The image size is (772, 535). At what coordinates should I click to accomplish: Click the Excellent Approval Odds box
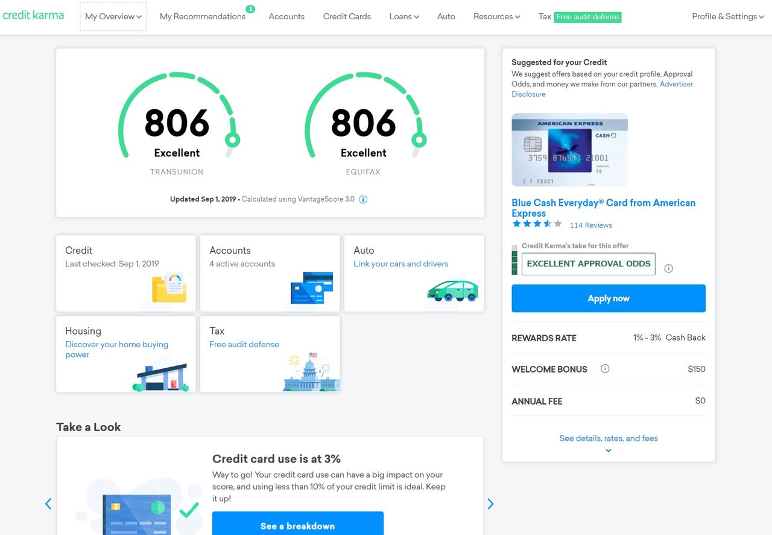click(x=589, y=264)
